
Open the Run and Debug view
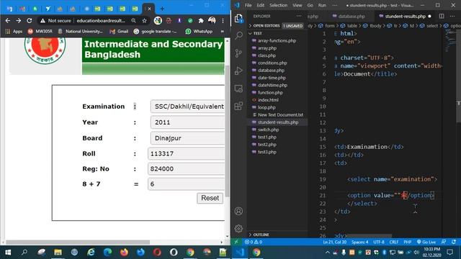pos(238,71)
